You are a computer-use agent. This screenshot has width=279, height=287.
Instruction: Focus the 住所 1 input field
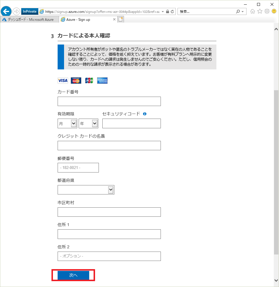(109, 234)
